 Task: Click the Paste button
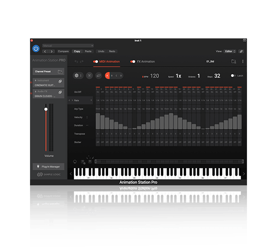(x=88, y=51)
